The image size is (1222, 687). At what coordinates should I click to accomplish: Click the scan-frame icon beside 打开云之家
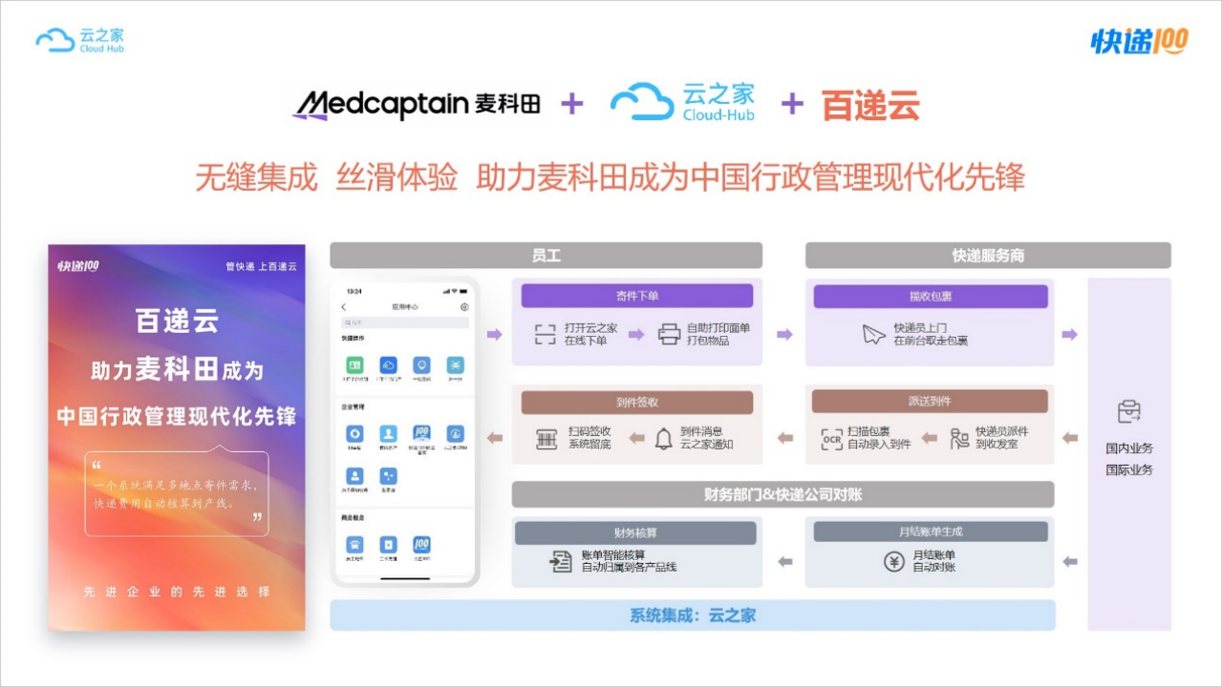click(545, 334)
